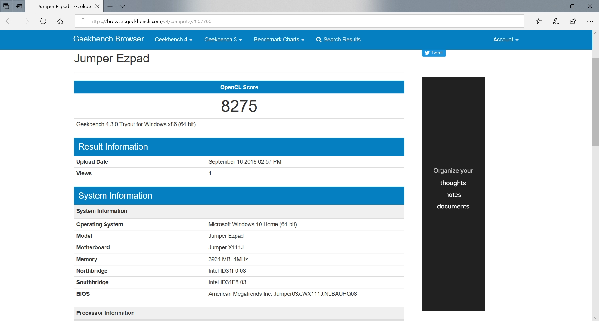Viewport: 599px width, 321px height.
Task: Click the Intel ID31F0 03 northbridge value
Action: pyautogui.click(x=227, y=271)
